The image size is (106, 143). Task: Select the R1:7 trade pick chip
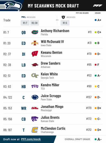[x=25, y=23]
